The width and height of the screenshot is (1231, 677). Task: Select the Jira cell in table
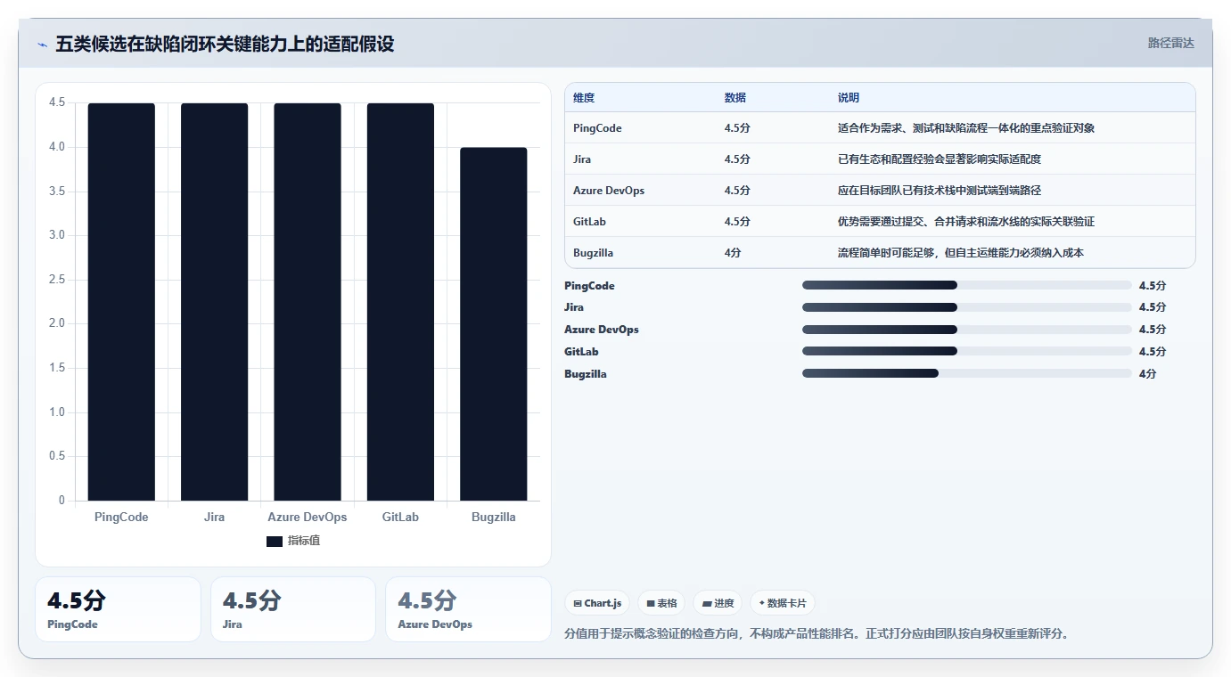582,159
